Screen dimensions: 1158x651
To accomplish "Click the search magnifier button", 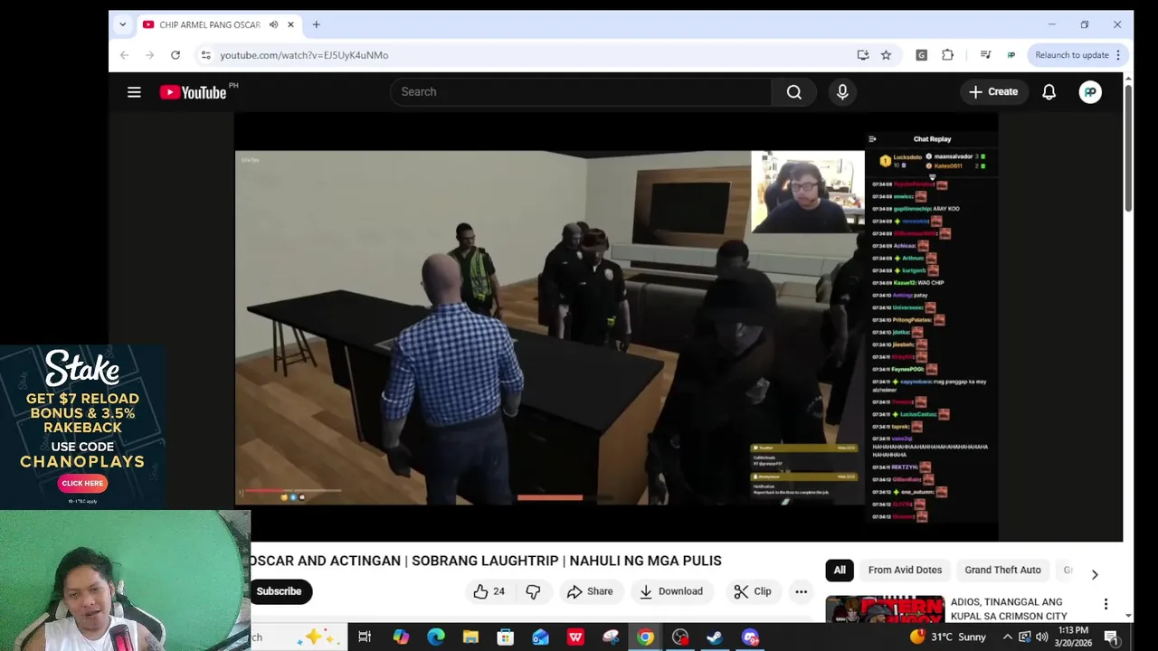I will coord(794,92).
